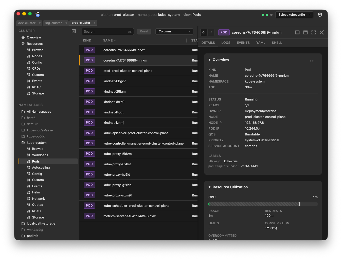Image resolution: width=342 pixels, height=259 pixels.
Task: Navigate back in the pod detail panel
Action: click(204, 32)
